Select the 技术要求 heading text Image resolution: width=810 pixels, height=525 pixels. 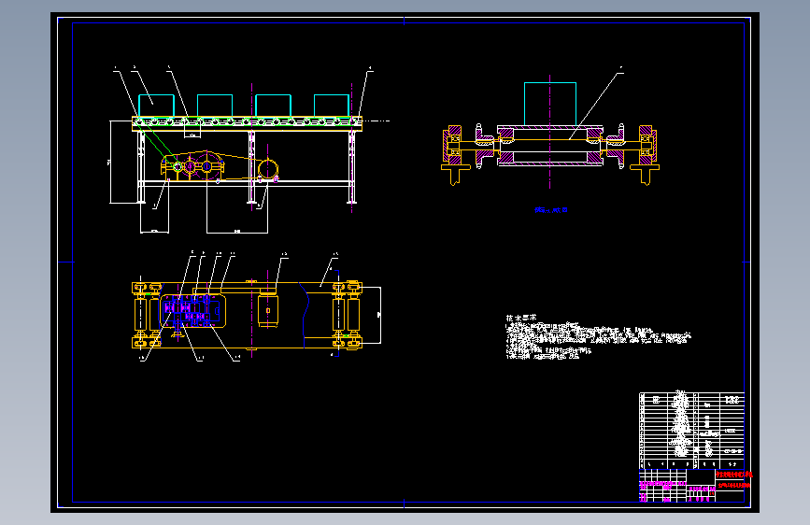click(x=520, y=318)
